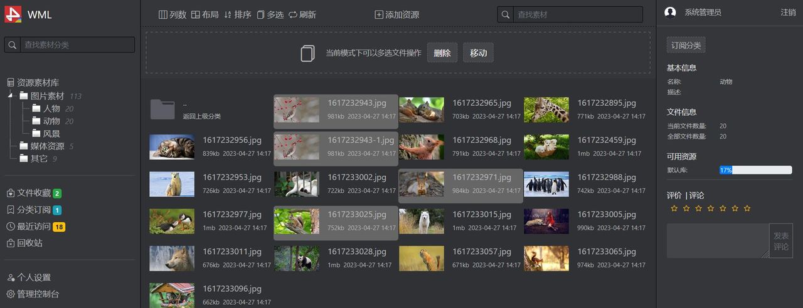Open 文件收藏 favorites
Screen dimensions: 803x308
[x=34, y=193]
